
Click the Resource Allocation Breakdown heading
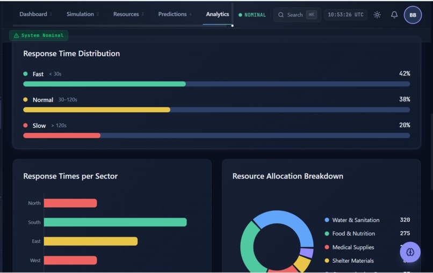(288, 176)
